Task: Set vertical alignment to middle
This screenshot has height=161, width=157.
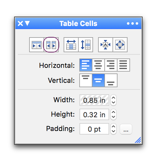Action: point(98,80)
